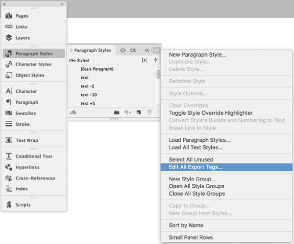Switch to the Paragraph Styles tab
The height and width of the screenshot is (244, 294).
pos(92,50)
